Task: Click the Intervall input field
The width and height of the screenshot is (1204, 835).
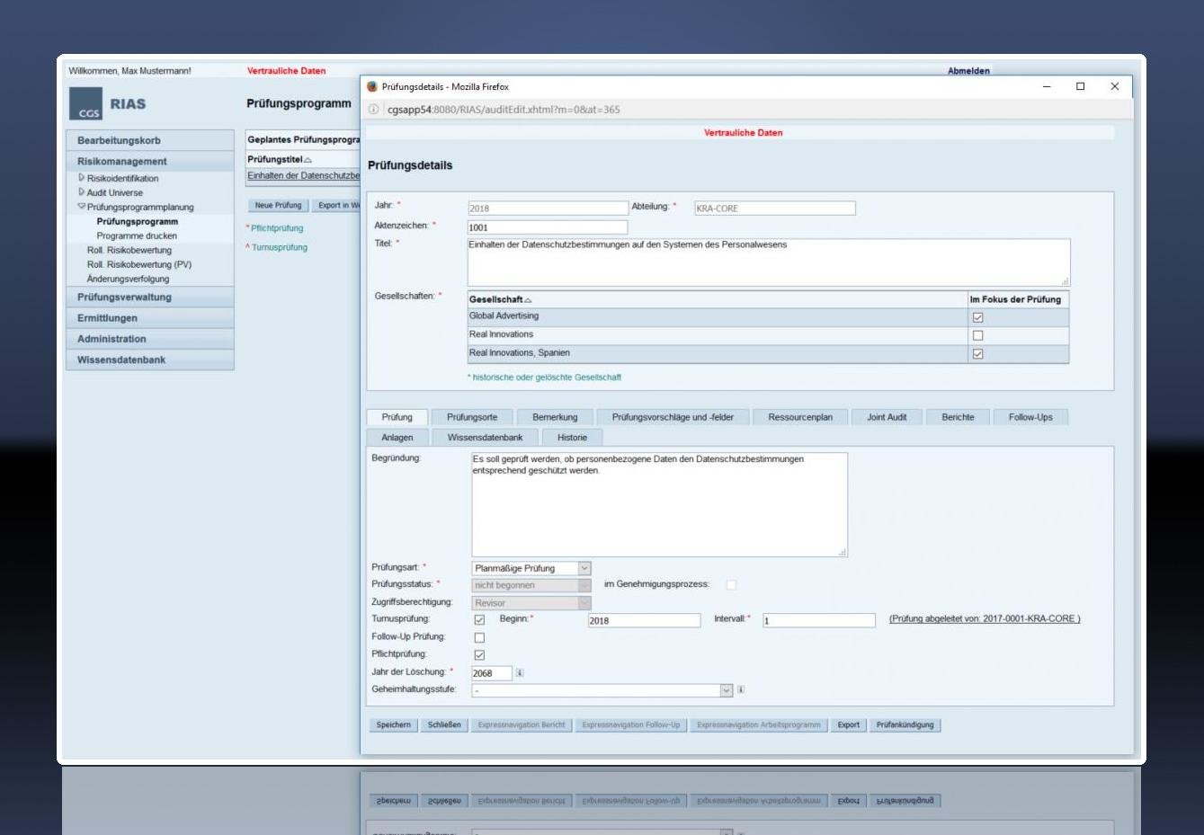Action: coord(818,620)
